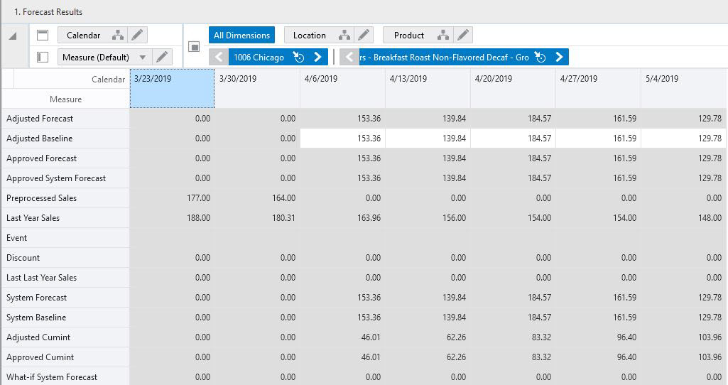Screen dimensions: 728x385
Task: Click the Breakfast Roast Non-Flavored Decaf selector
Action: pyautogui.click(x=445, y=57)
